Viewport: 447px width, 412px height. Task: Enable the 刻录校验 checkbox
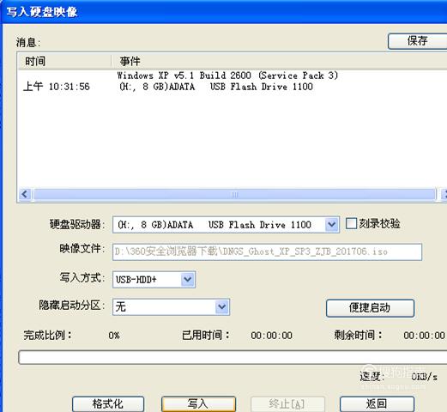pyautogui.click(x=351, y=223)
